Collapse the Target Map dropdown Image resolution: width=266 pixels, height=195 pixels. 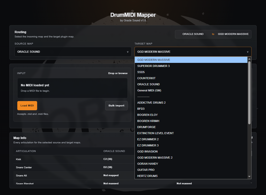193,52
